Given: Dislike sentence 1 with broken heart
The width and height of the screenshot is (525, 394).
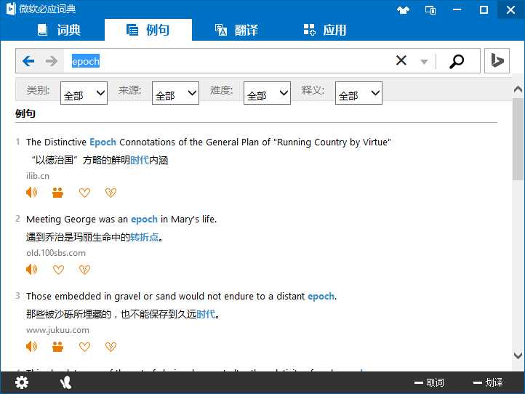Looking at the screenshot, I should pyautogui.click(x=111, y=193).
